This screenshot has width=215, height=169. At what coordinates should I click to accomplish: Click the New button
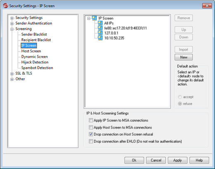[184, 57]
